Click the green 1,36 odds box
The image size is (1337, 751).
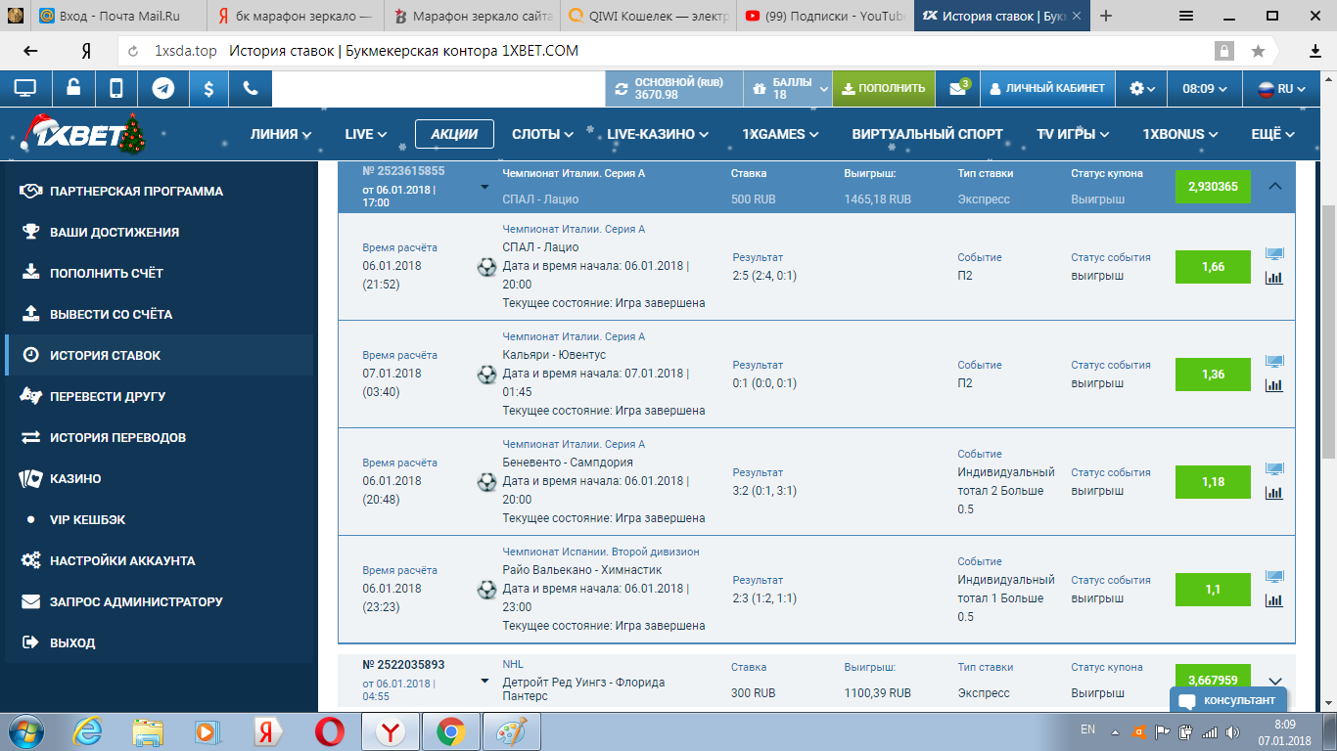[1213, 375]
